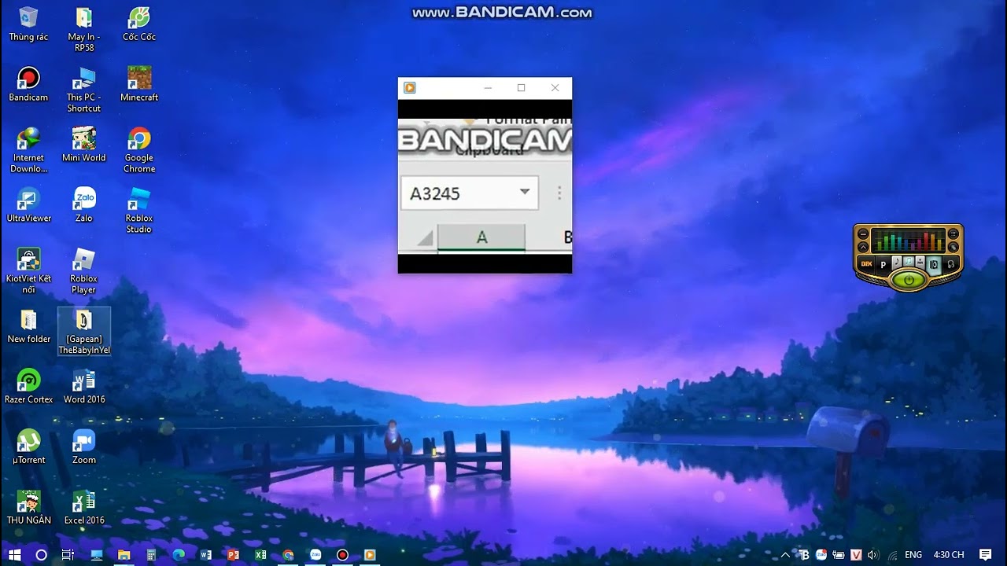Click the media player app icon in title bar

[409, 88]
